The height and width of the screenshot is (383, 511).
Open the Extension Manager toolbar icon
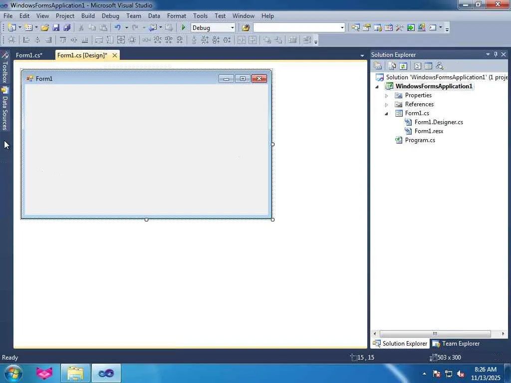pyautogui.click(x=421, y=28)
